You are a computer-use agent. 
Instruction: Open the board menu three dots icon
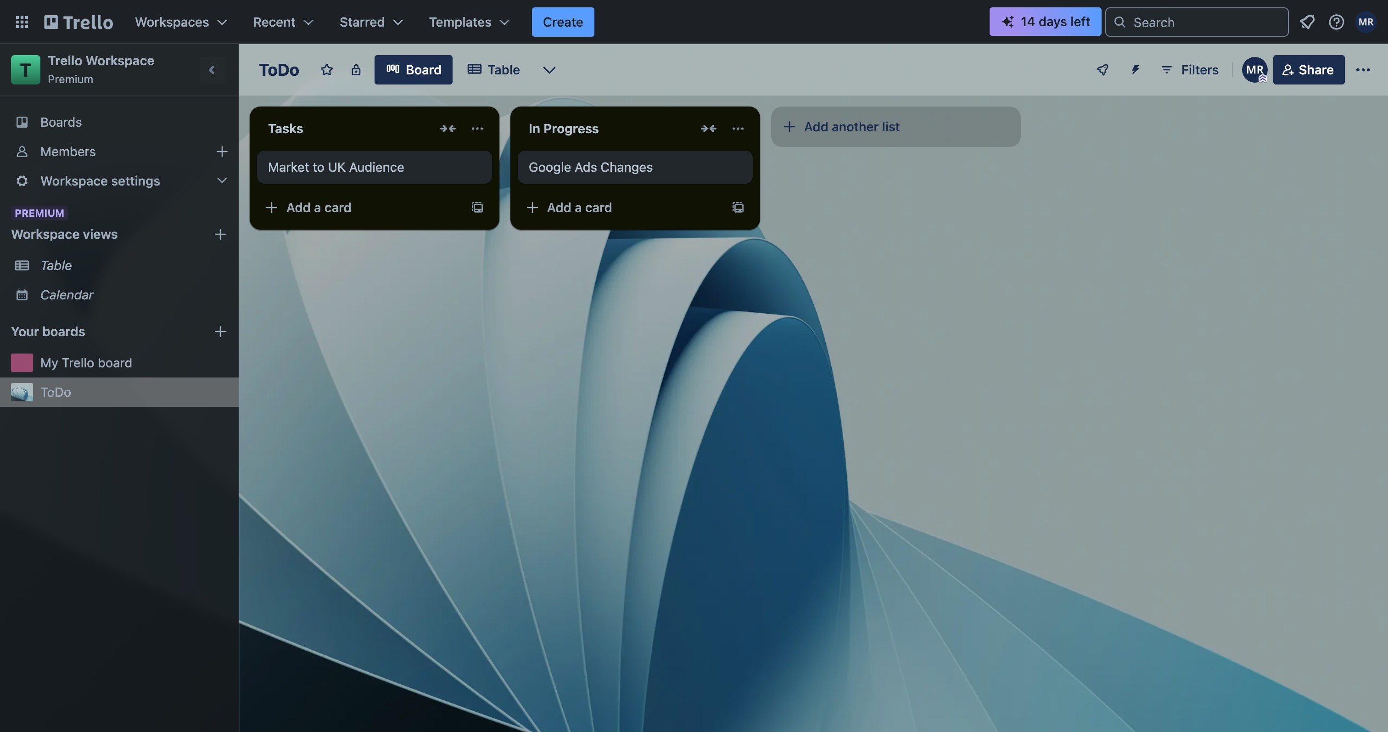coord(1363,69)
